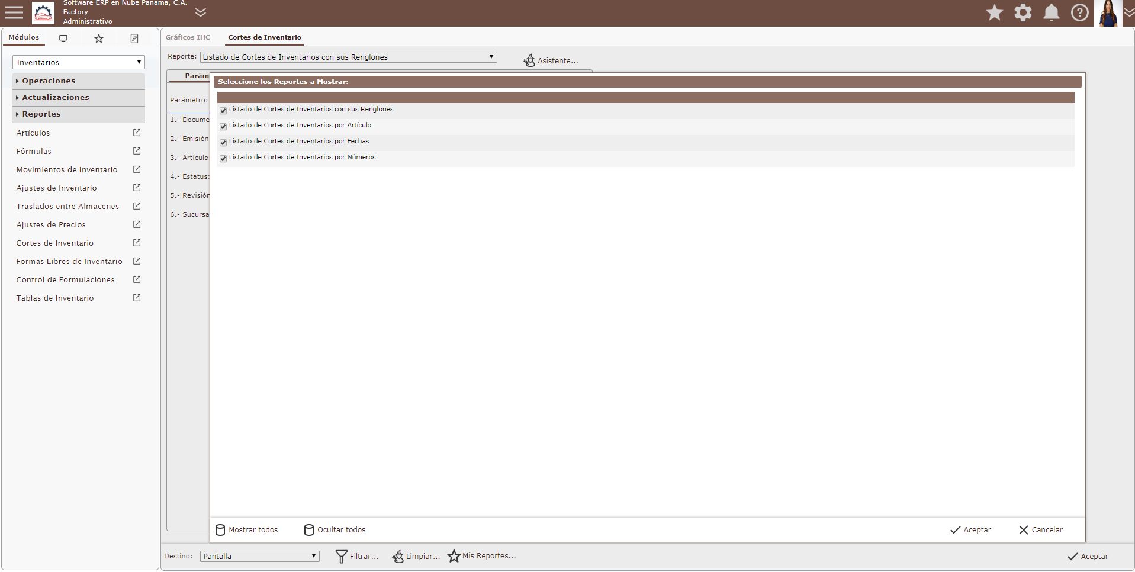Image resolution: width=1135 pixels, height=572 pixels.
Task: Uncheck Listado de Cortes por Fechas
Action: [223, 142]
